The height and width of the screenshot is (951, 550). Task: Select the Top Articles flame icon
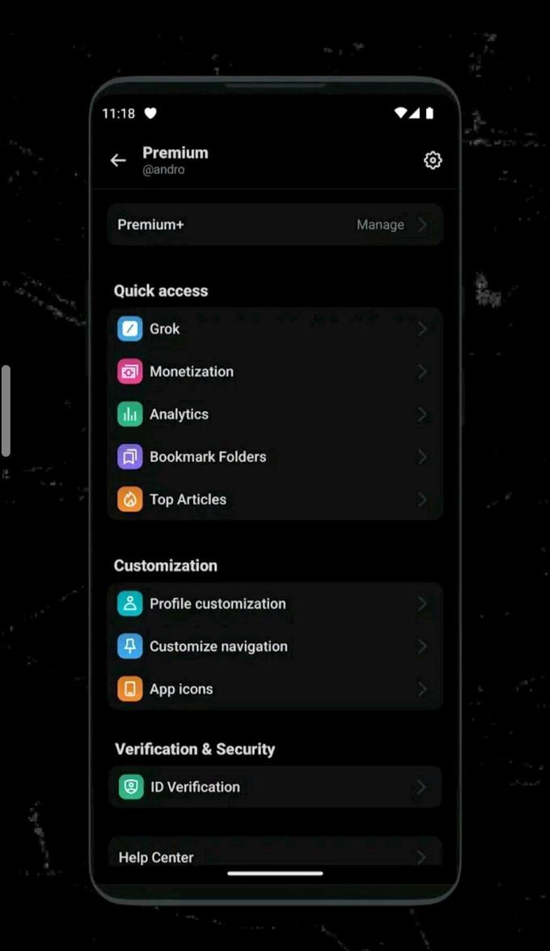pos(131,499)
